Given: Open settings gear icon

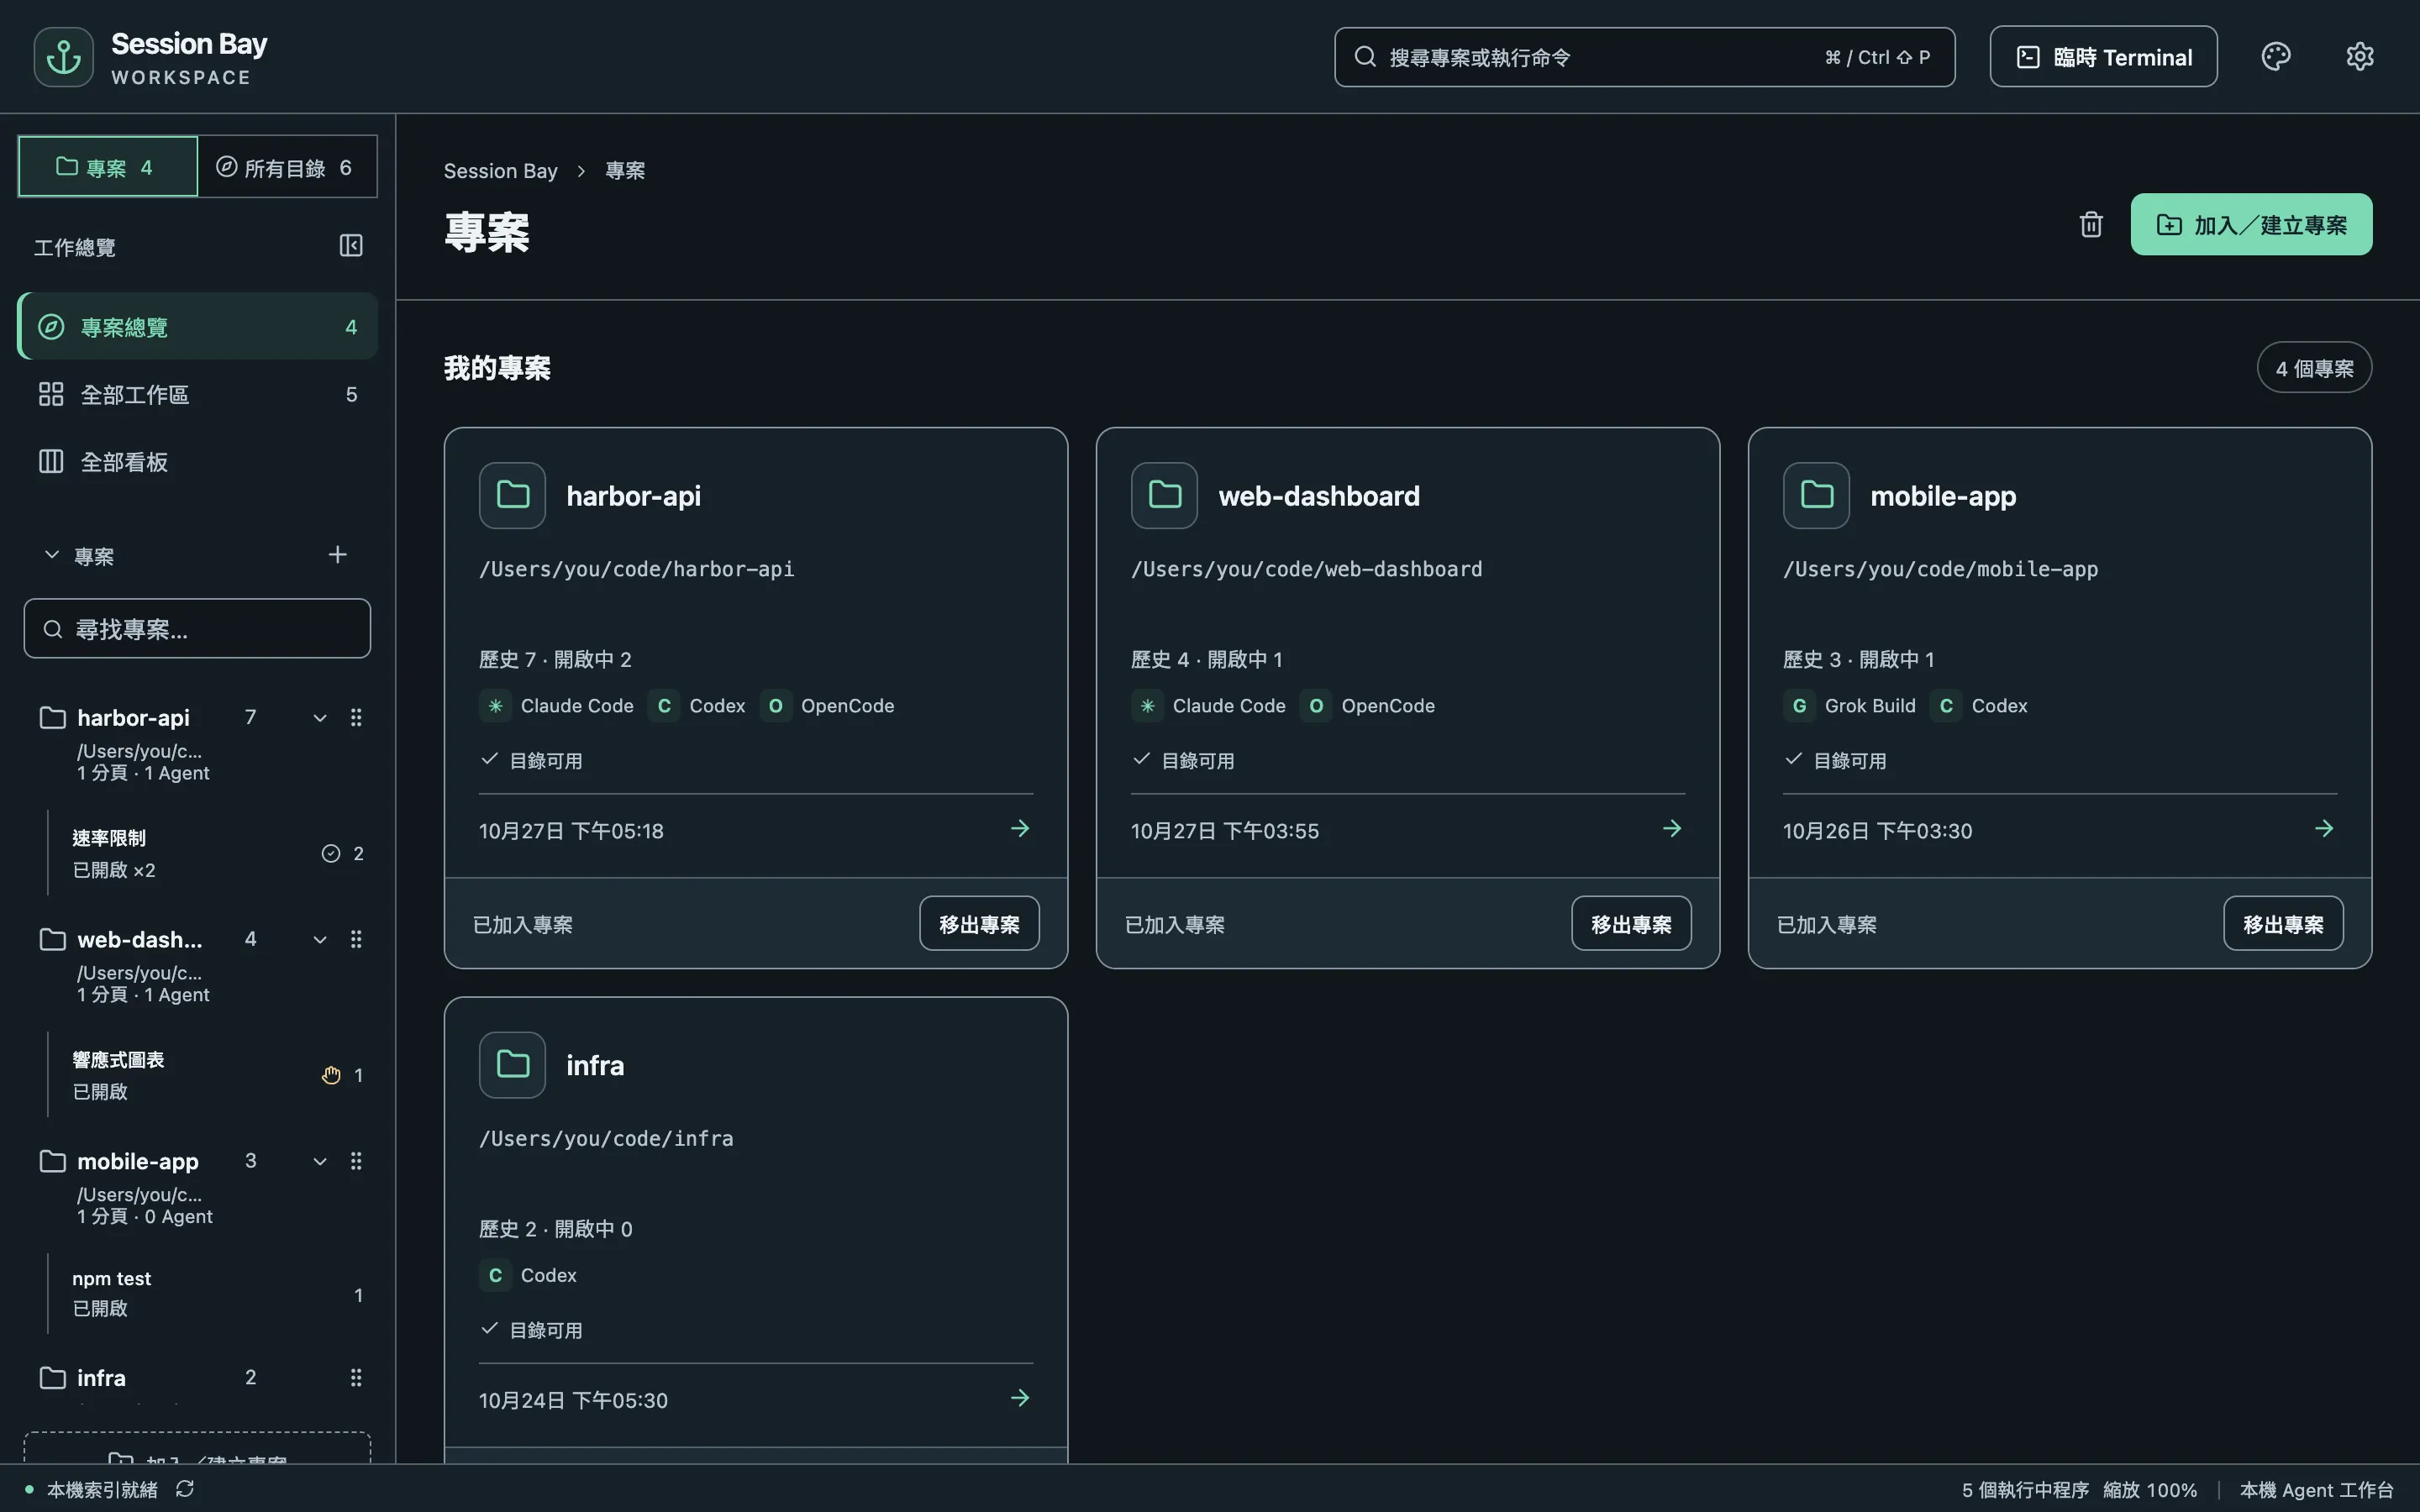Looking at the screenshot, I should tap(2360, 57).
